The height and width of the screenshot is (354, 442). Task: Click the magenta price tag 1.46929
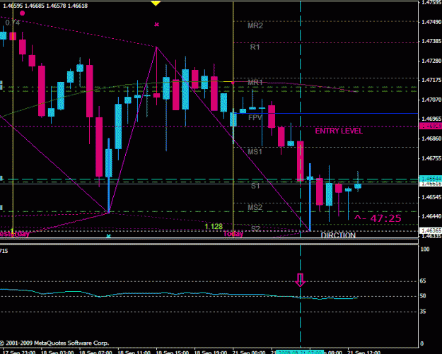pyautogui.click(x=431, y=126)
